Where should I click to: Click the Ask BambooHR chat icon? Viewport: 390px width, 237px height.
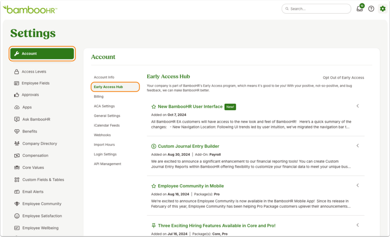(17, 119)
